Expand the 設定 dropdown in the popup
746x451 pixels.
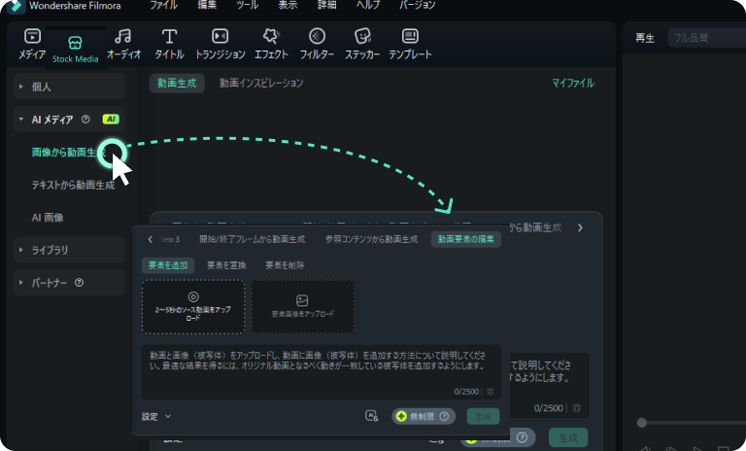coord(156,416)
